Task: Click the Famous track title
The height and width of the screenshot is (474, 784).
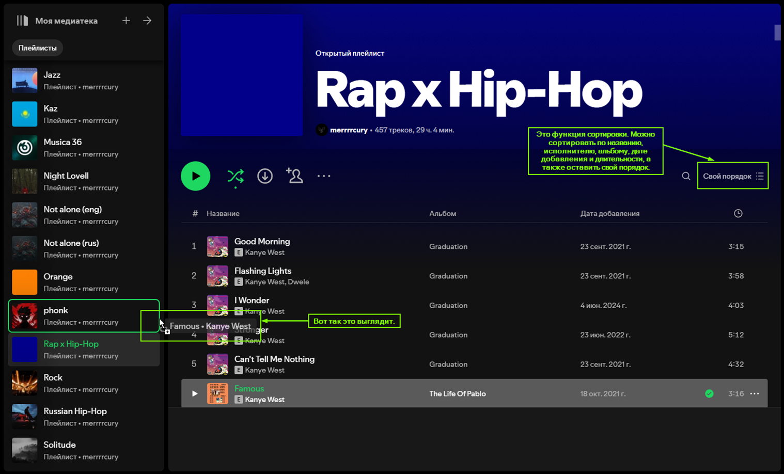Action: coord(249,388)
